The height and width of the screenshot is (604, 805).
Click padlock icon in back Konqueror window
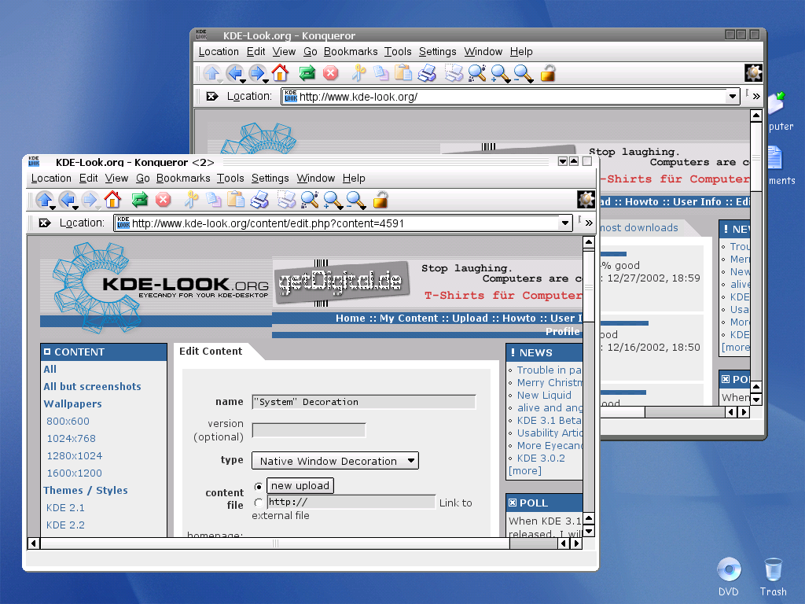tap(548, 73)
